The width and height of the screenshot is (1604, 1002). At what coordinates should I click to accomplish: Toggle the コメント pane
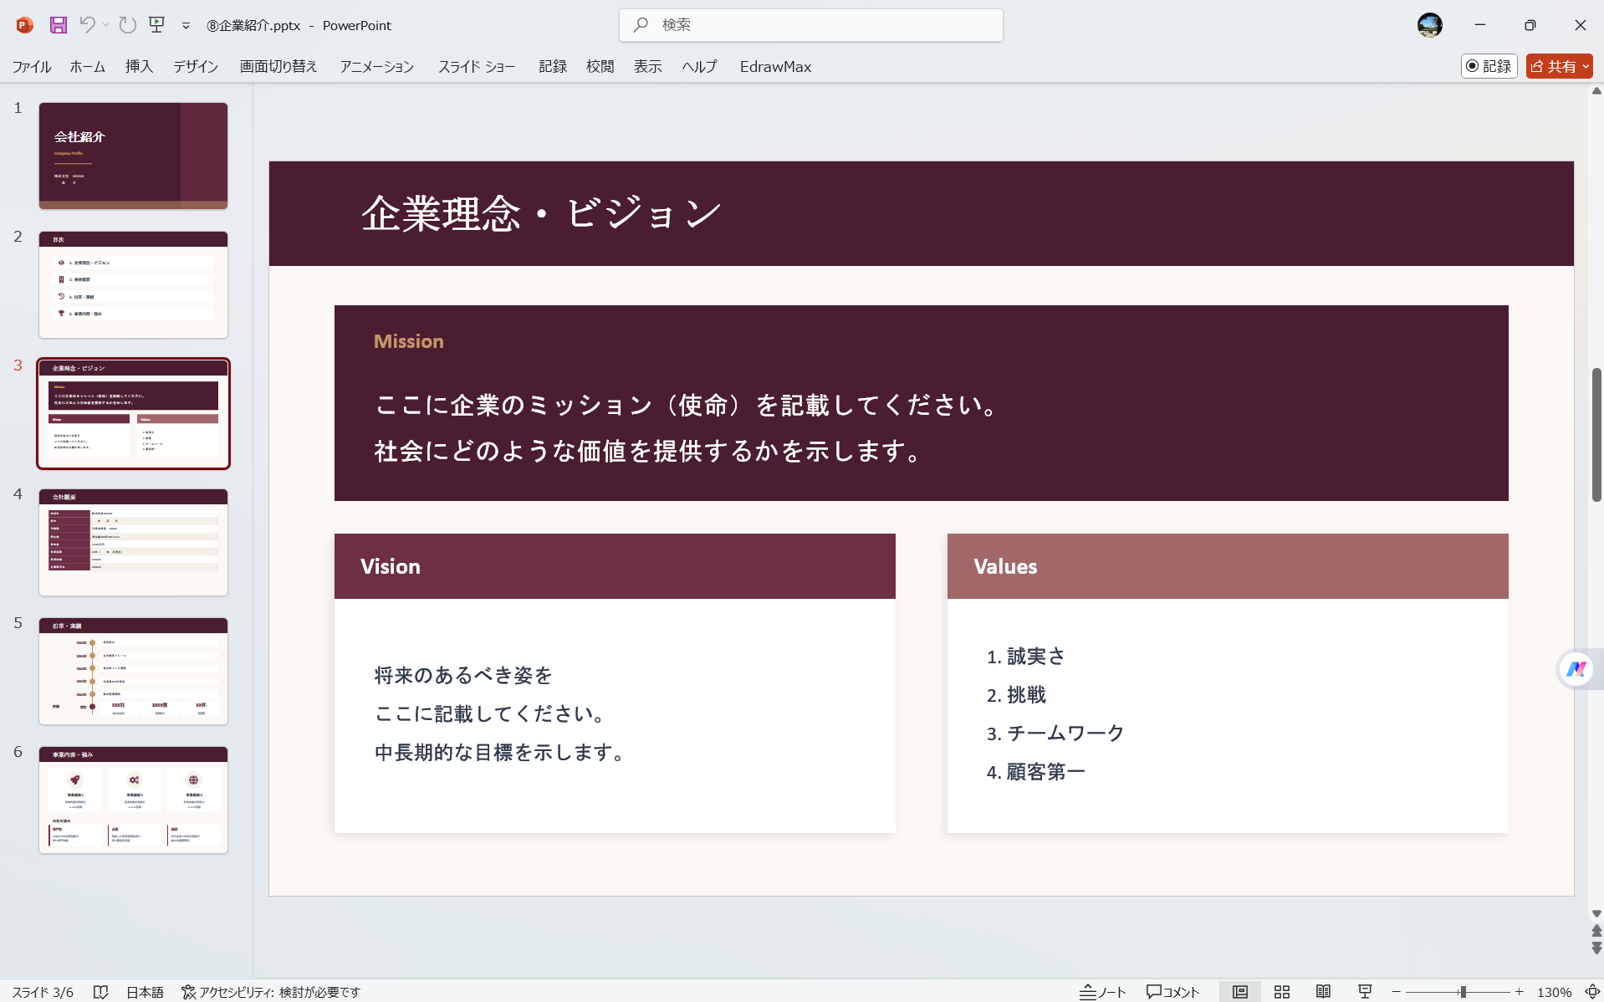(1173, 992)
